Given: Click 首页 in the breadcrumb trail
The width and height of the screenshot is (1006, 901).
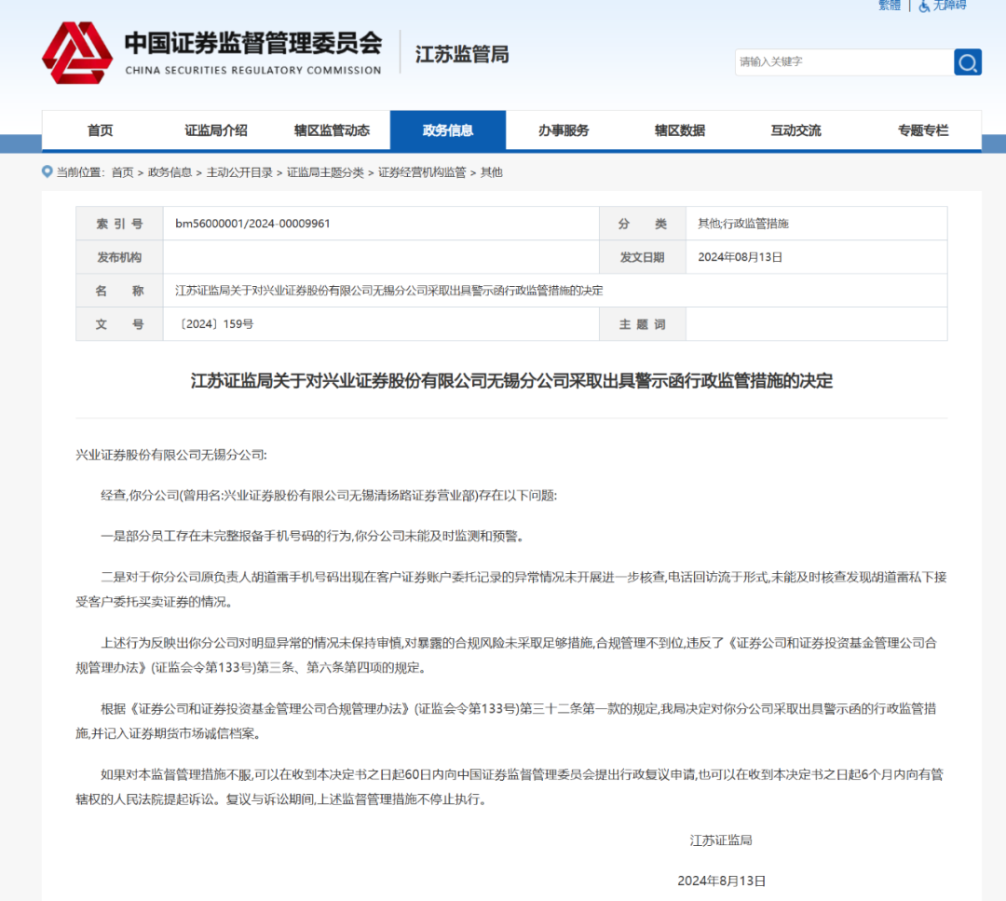Looking at the screenshot, I should point(122,172).
